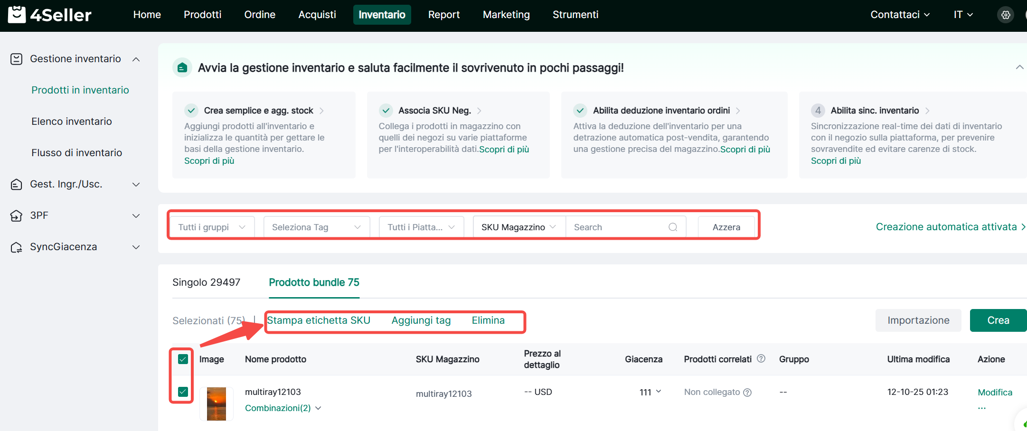Image resolution: width=1027 pixels, height=431 pixels.
Task: Click the more actions ellipsis under Modifica
Action: 982,408
